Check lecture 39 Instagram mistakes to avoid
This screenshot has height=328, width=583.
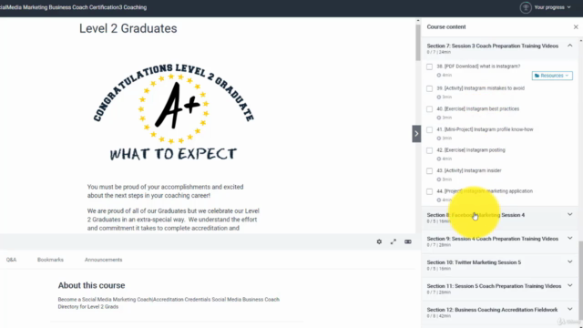(429, 88)
